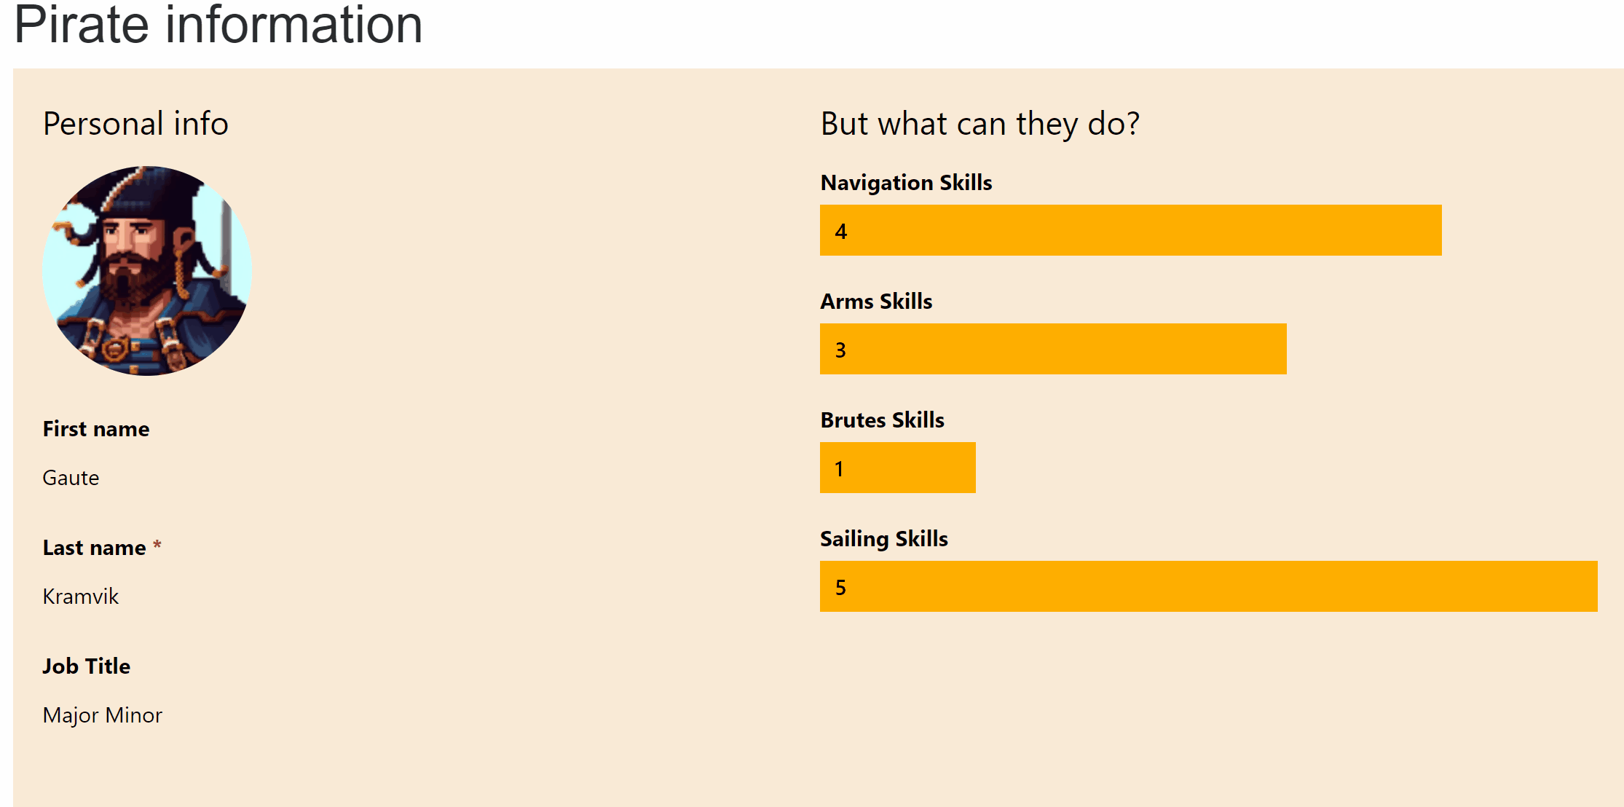Screen dimensions: 1624x807
Task: Select the Sailing Skills bar showing 5
Action: coord(1208,586)
